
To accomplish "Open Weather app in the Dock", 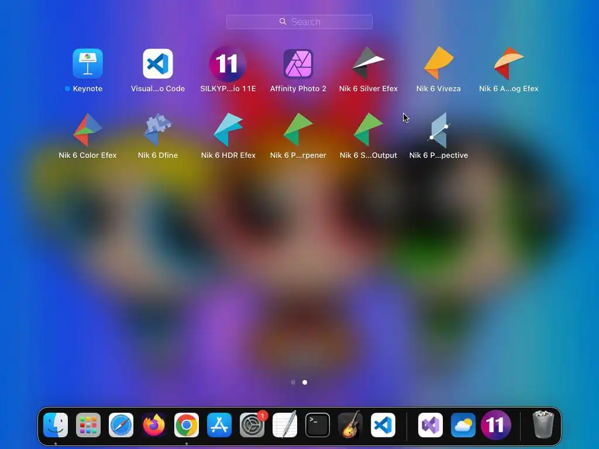I will [x=463, y=425].
